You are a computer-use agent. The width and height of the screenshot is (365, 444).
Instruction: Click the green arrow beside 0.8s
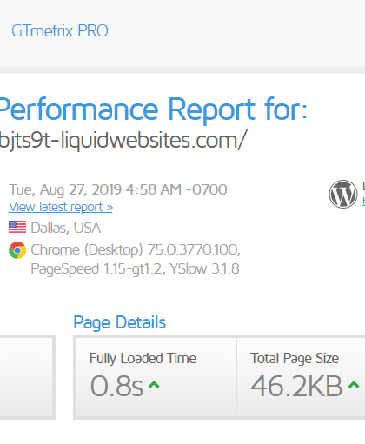click(154, 385)
